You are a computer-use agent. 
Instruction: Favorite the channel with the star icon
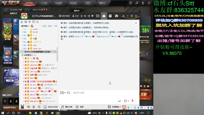(81, 16)
